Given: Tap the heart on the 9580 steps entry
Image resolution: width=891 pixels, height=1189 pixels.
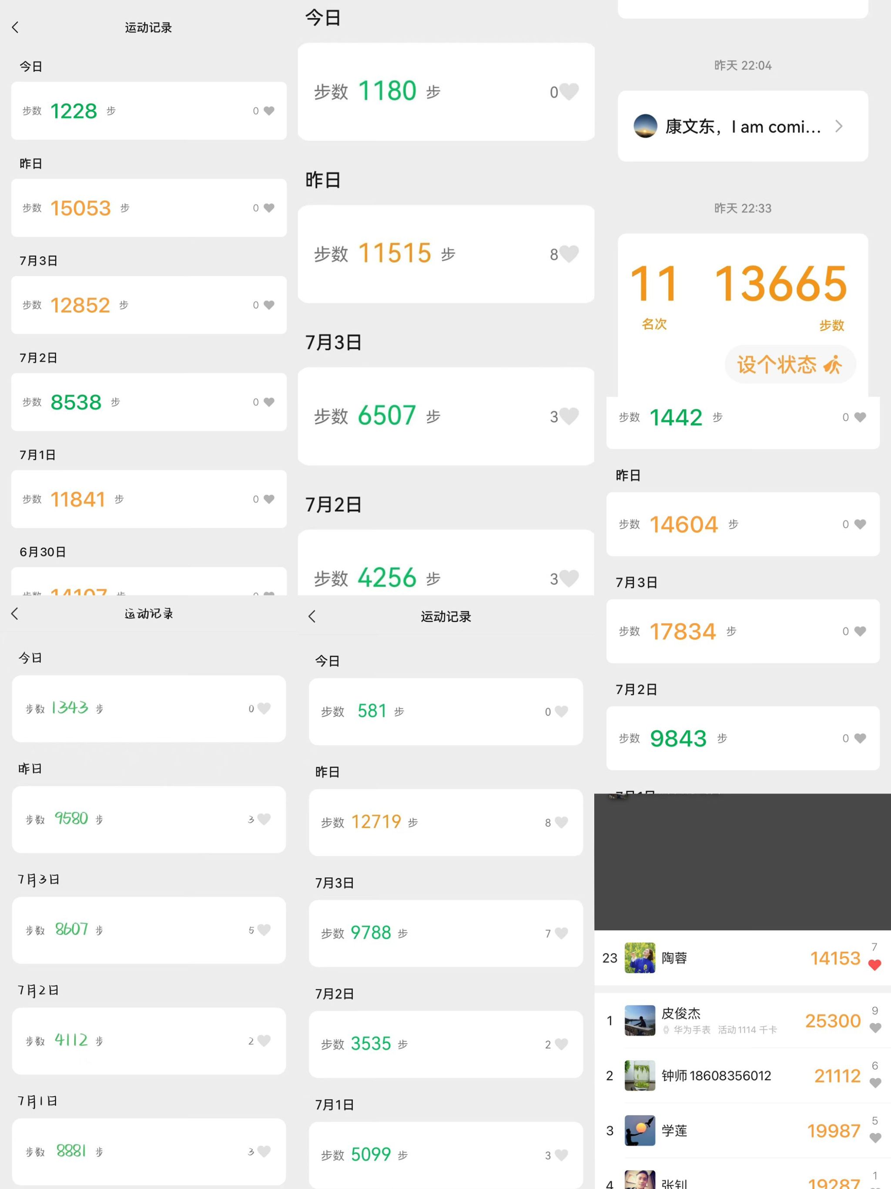Looking at the screenshot, I should coord(264,819).
